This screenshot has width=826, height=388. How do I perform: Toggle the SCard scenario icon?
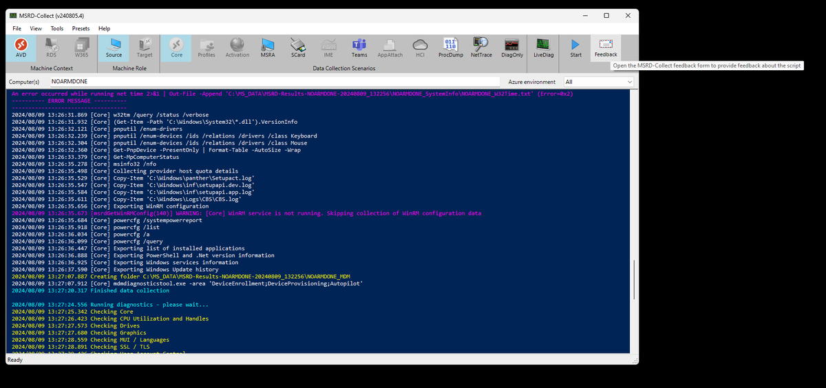[x=298, y=47]
